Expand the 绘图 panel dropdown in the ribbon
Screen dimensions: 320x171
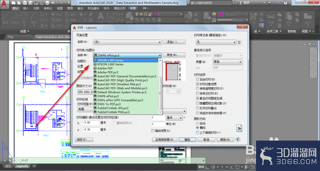[x=25, y=31]
